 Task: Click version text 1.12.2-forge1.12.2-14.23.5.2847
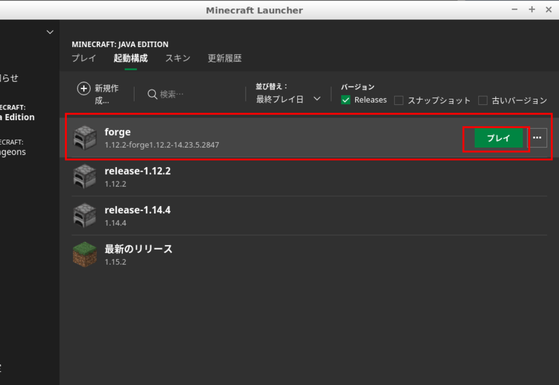pyautogui.click(x=162, y=145)
